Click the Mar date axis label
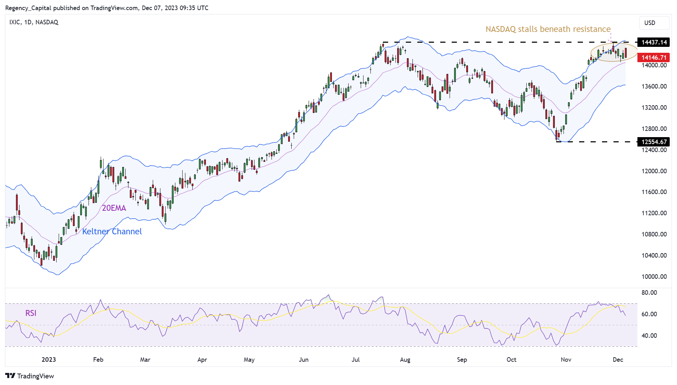The height and width of the screenshot is (385, 677). pyautogui.click(x=145, y=360)
